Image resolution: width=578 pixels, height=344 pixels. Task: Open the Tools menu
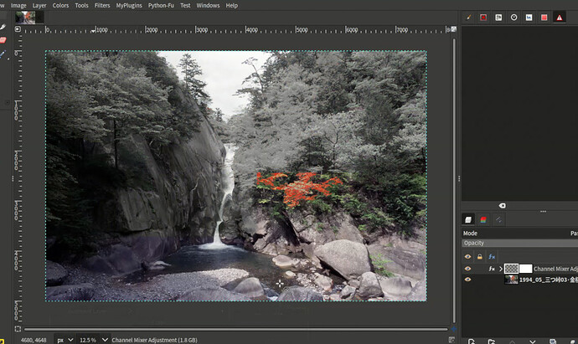81,6
